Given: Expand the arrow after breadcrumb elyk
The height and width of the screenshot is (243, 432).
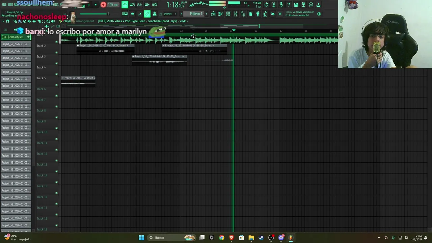Looking at the screenshot, I should [188, 21].
